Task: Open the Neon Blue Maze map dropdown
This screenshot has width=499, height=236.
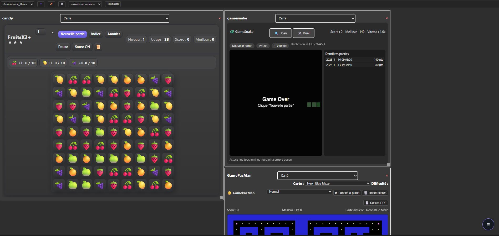Action: [x=338, y=183]
